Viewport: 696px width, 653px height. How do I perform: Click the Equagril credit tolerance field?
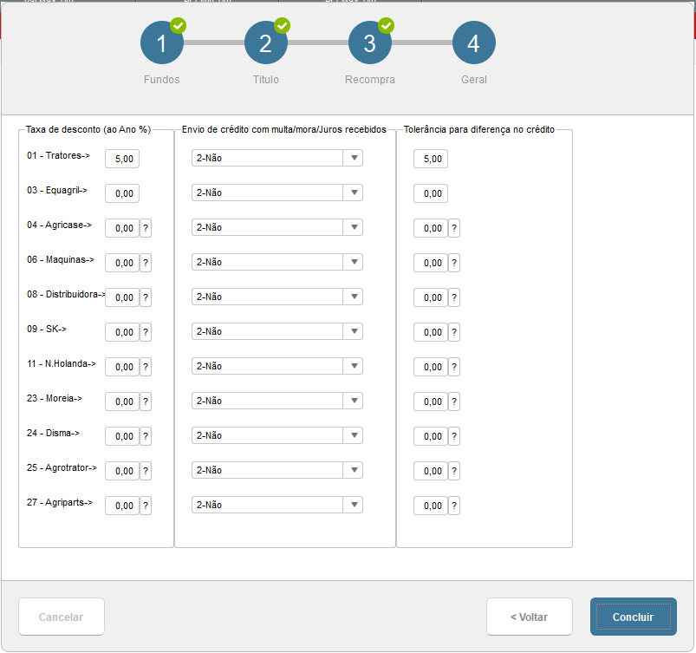click(x=431, y=193)
